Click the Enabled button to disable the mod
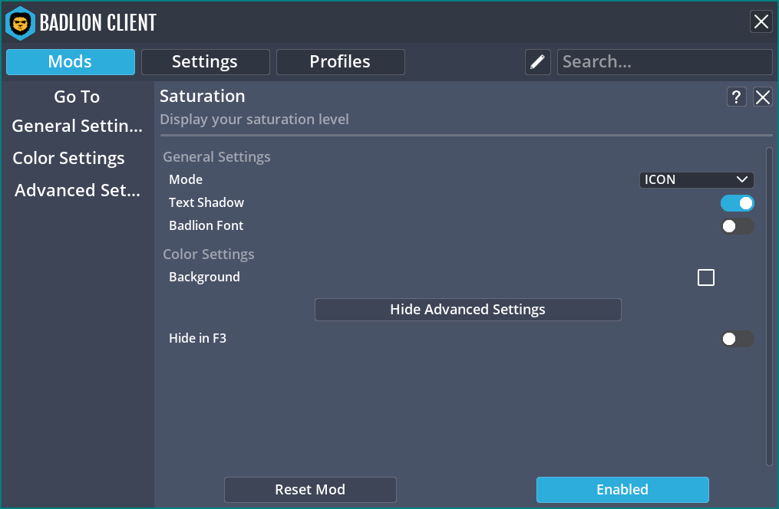779x509 pixels. click(x=622, y=489)
